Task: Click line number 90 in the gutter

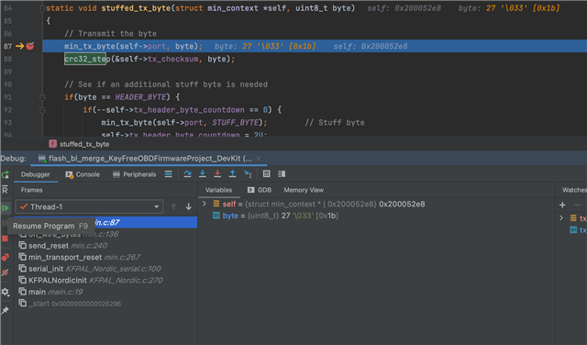Action: [x=8, y=84]
